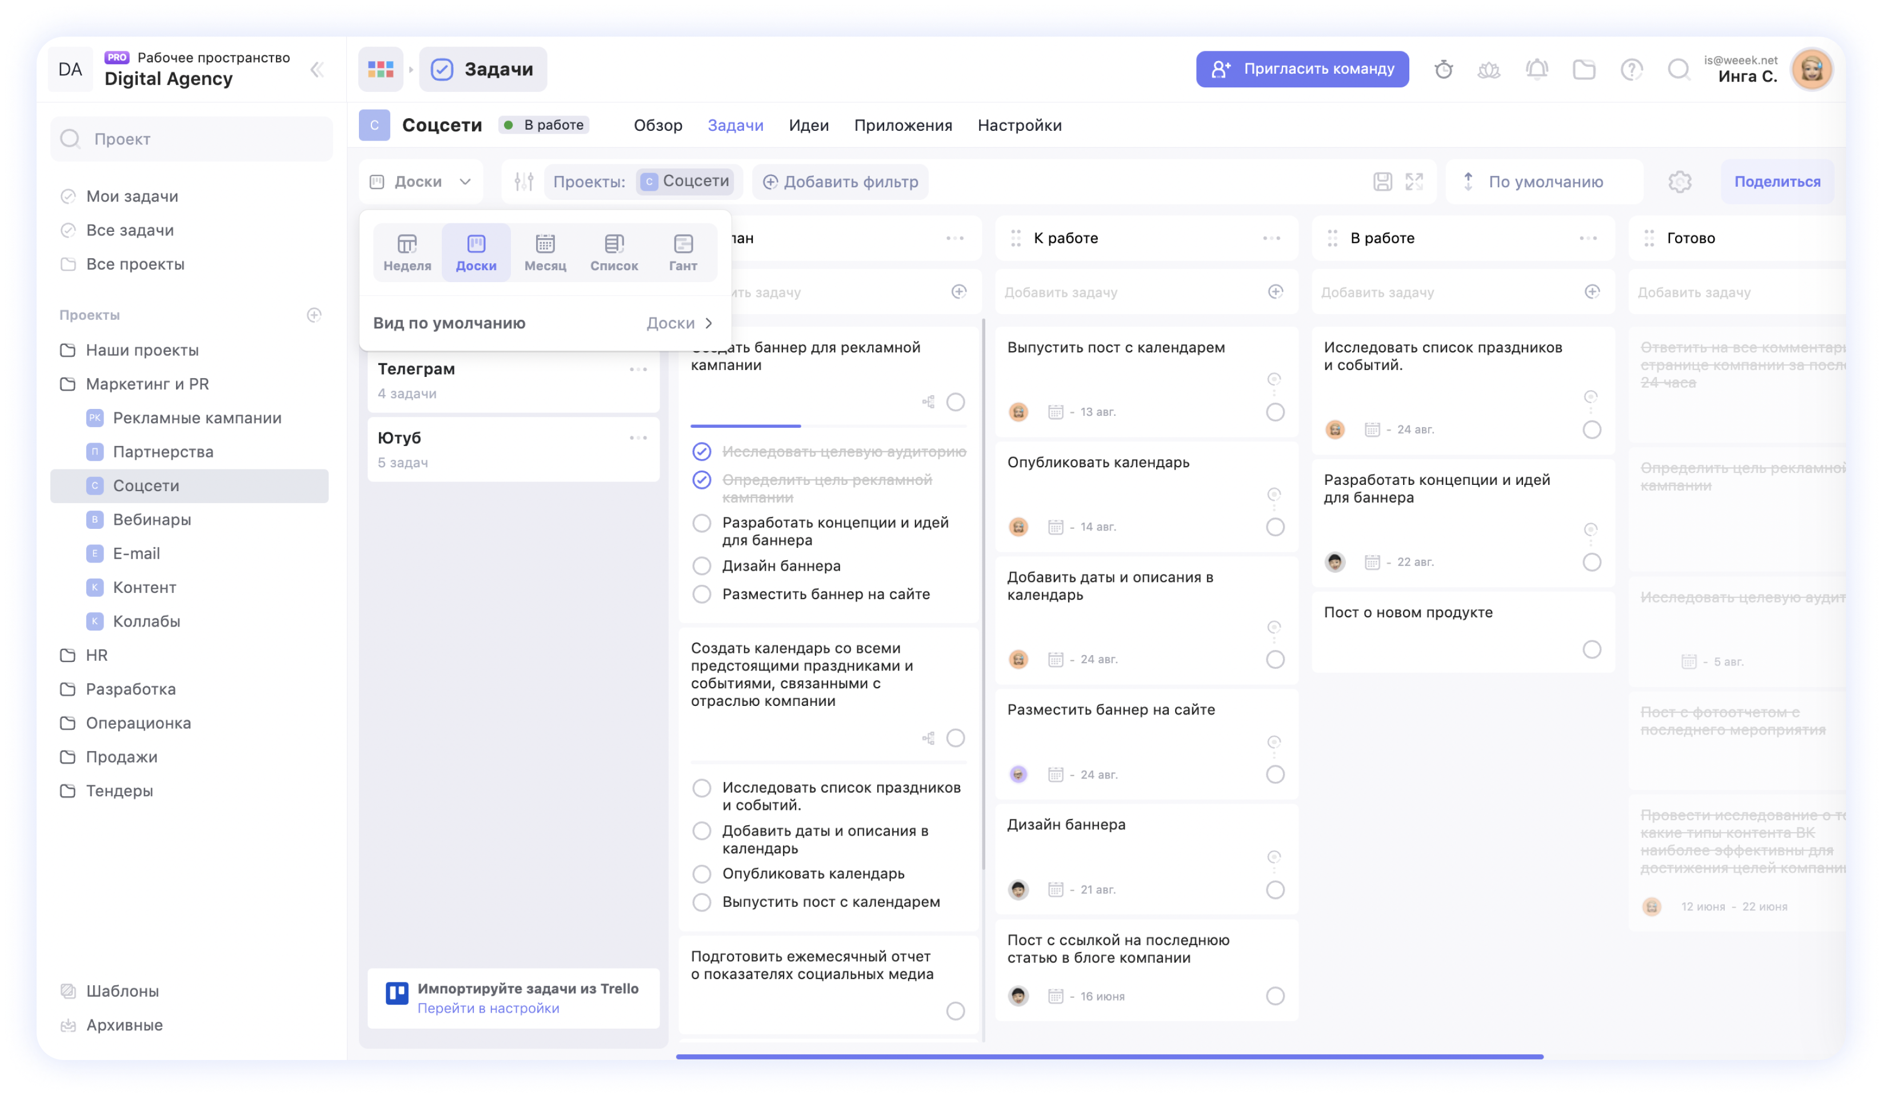
Task: Check subtask Дизайн баннера
Action: 701,565
